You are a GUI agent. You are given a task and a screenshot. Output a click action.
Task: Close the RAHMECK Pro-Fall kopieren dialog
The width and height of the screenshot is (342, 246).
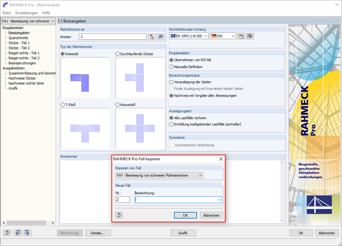click(221, 159)
